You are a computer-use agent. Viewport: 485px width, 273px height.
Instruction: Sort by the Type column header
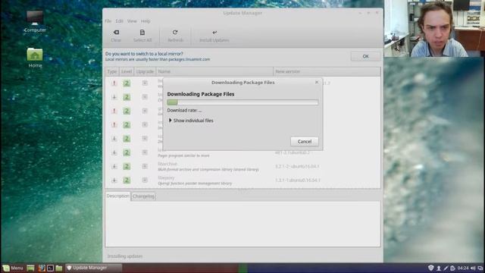pos(112,71)
